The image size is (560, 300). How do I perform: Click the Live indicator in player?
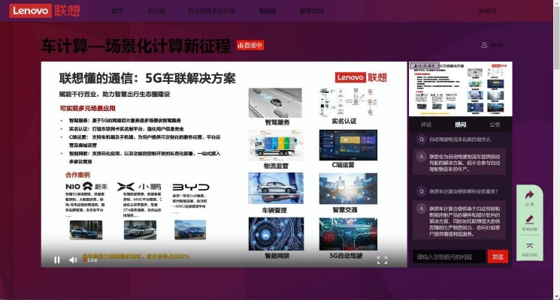[90, 260]
